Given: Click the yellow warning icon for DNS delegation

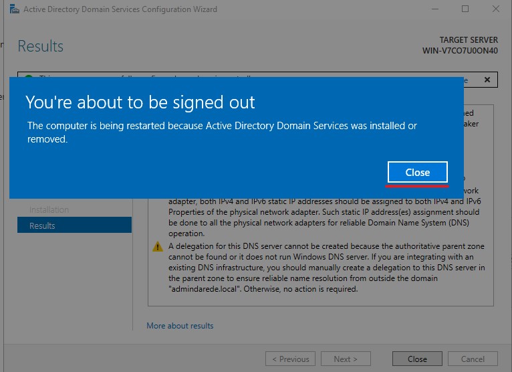Looking at the screenshot, I should [x=158, y=246].
